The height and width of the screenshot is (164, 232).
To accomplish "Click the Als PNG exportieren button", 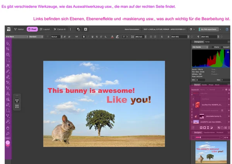I will 210,29.
